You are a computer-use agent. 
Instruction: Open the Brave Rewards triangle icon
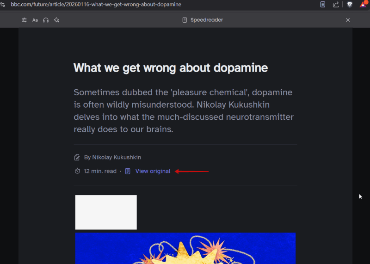coord(363,5)
